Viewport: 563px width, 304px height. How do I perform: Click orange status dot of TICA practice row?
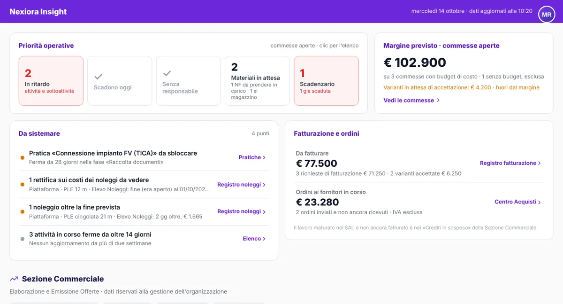point(23,157)
